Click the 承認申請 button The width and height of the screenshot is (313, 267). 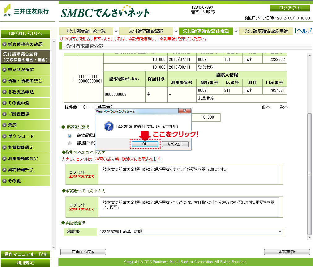287,252
